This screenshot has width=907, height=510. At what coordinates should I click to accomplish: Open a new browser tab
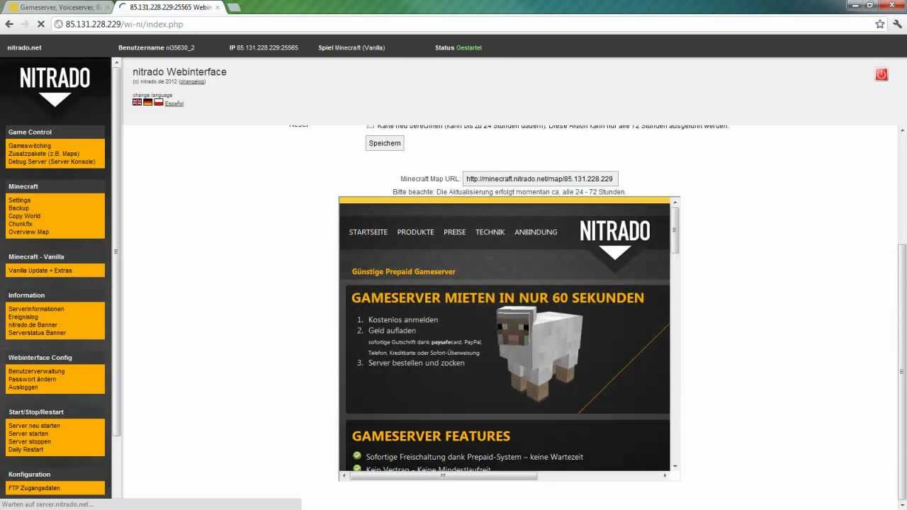click(234, 7)
